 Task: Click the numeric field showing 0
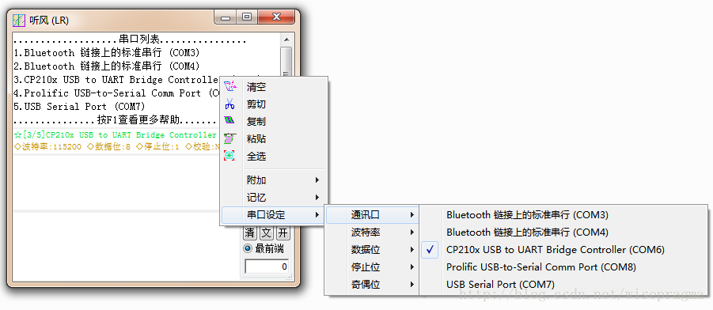click(x=267, y=267)
